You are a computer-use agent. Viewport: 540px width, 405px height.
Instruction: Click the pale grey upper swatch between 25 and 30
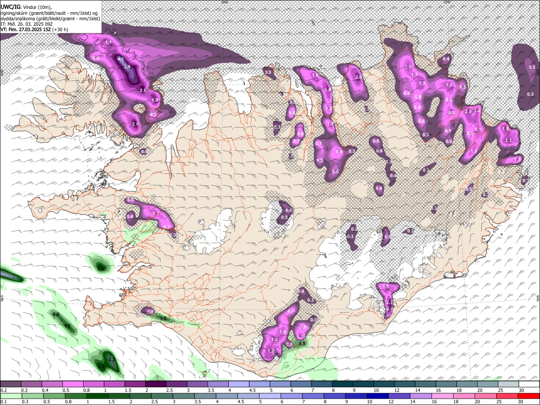pyautogui.click(x=508, y=384)
